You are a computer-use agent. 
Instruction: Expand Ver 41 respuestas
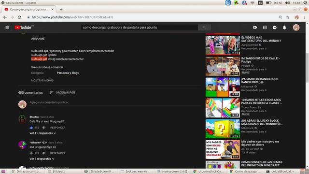(x=42, y=133)
